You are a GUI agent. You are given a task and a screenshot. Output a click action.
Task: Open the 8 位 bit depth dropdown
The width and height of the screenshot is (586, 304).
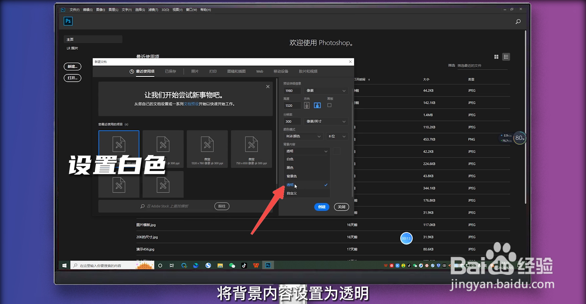(337, 136)
